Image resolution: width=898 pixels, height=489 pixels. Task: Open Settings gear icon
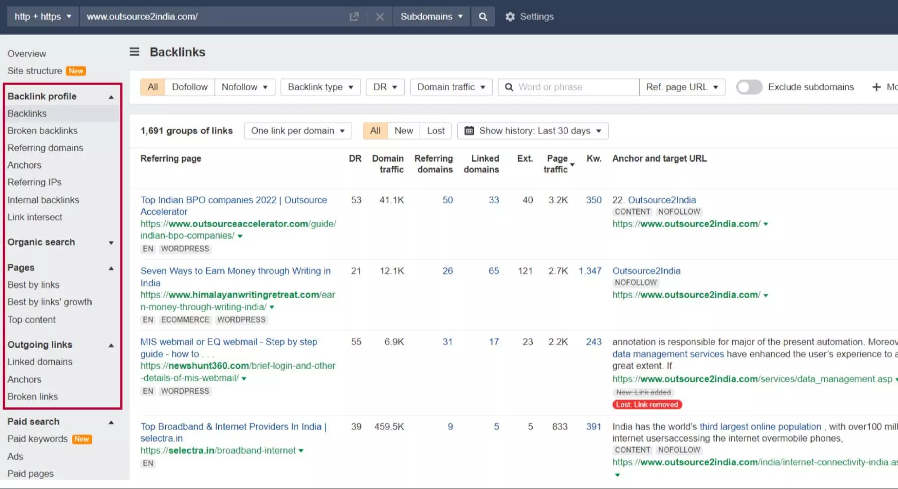click(510, 17)
